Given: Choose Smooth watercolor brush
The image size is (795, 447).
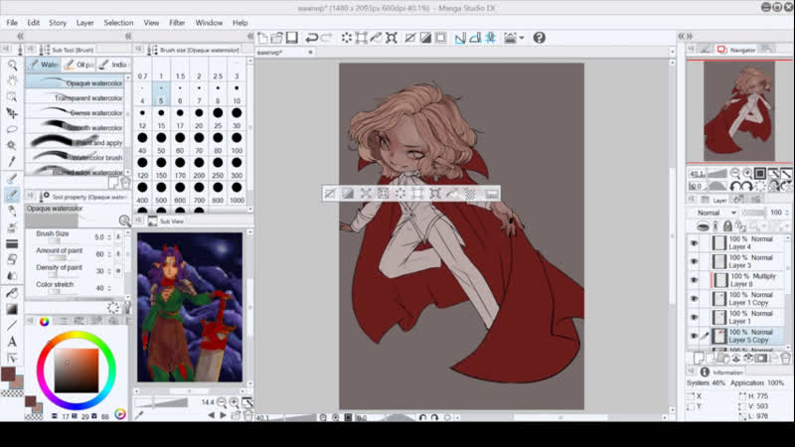Looking at the screenshot, I should 75,127.
